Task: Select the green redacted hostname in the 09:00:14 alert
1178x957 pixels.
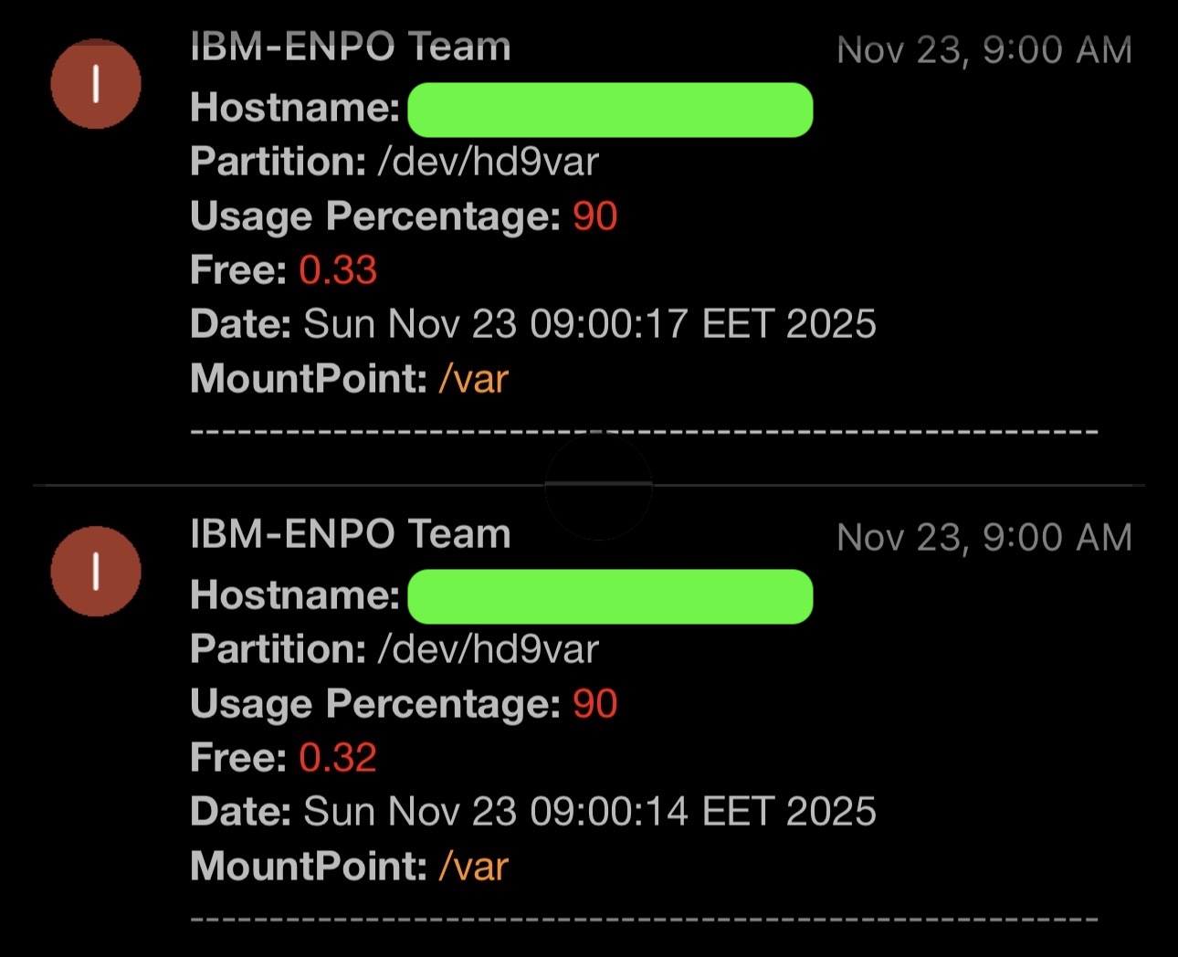Action: coord(609,597)
